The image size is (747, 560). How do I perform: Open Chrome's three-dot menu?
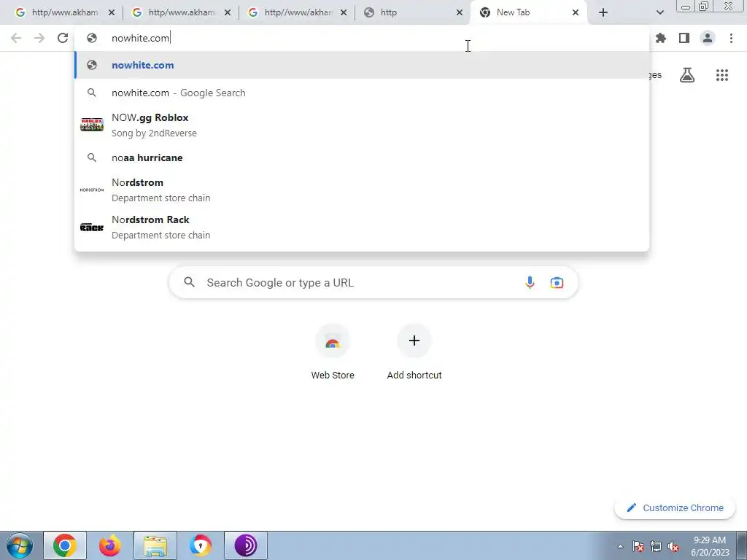731,38
